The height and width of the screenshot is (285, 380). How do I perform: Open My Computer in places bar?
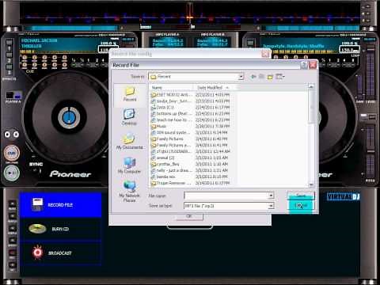click(x=129, y=165)
